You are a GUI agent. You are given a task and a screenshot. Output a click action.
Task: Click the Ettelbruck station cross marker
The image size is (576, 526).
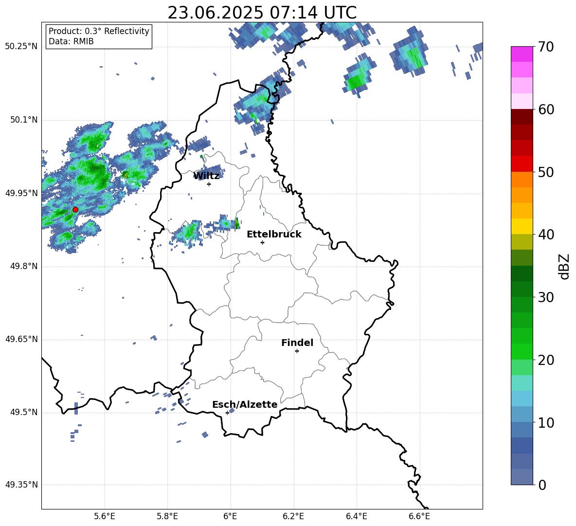point(262,242)
